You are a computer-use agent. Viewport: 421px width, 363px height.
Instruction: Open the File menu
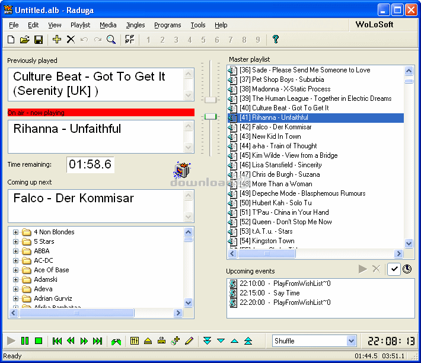[x=14, y=25]
